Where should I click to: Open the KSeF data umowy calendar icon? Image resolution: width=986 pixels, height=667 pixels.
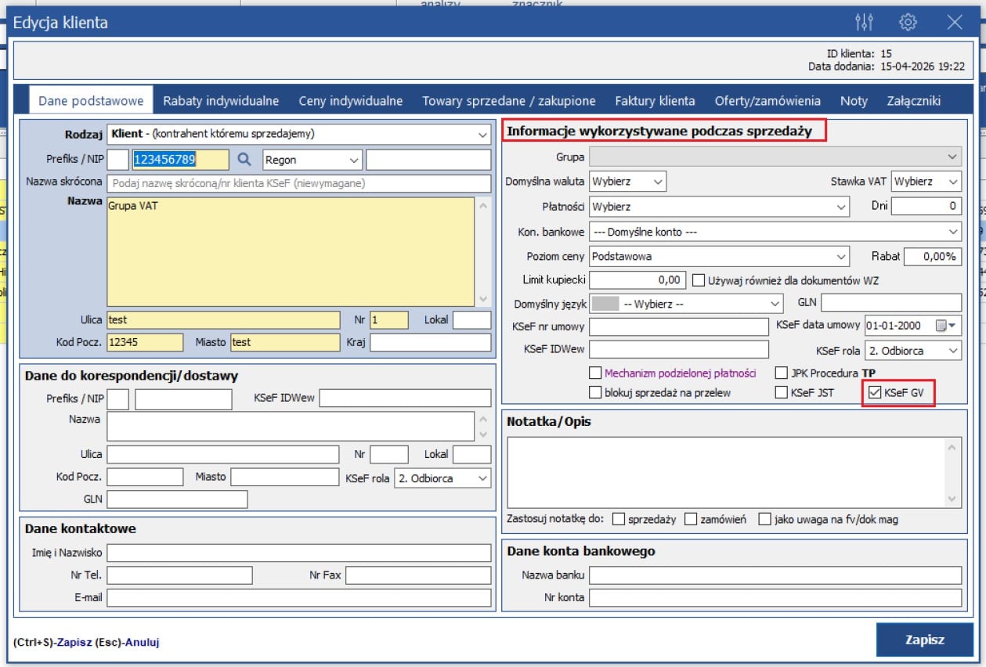(x=941, y=326)
